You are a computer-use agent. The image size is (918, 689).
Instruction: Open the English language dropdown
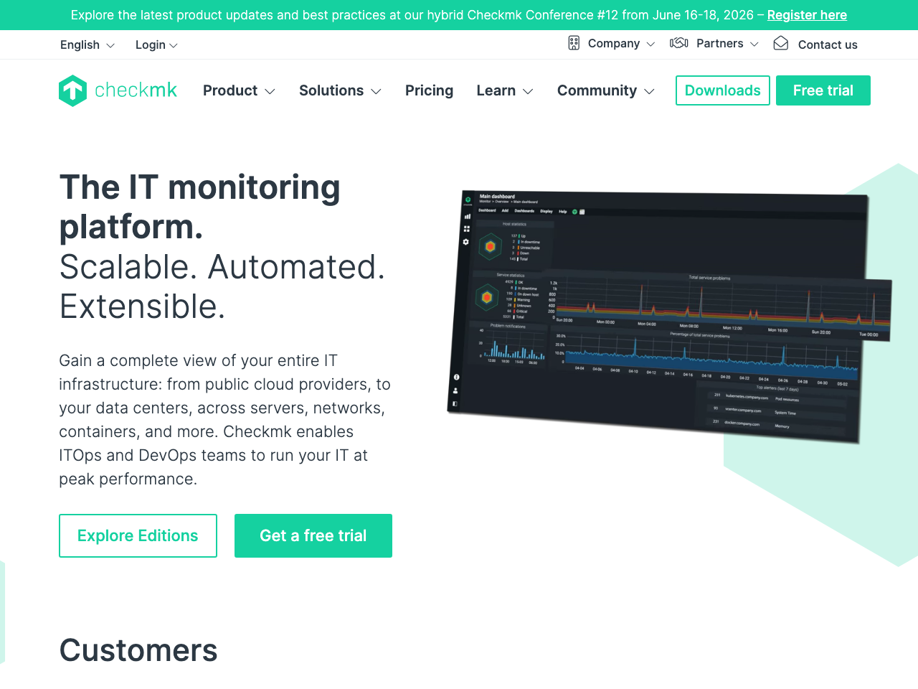(86, 44)
